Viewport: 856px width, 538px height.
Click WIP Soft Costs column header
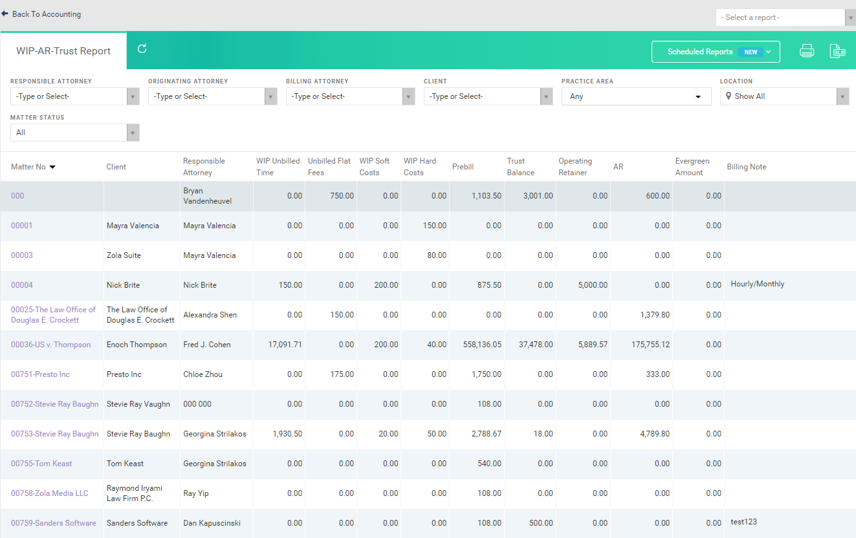click(375, 167)
